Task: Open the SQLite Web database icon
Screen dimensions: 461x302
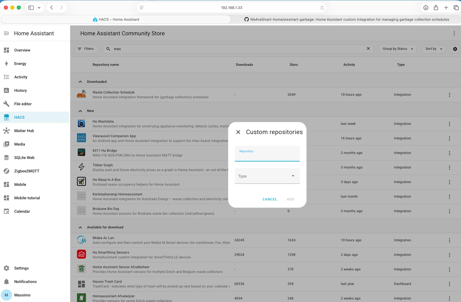Action: (6, 158)
